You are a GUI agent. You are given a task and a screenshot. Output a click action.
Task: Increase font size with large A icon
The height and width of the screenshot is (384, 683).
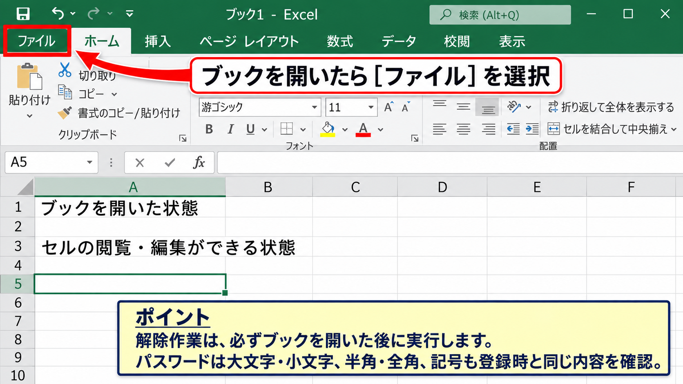[388, 107]
